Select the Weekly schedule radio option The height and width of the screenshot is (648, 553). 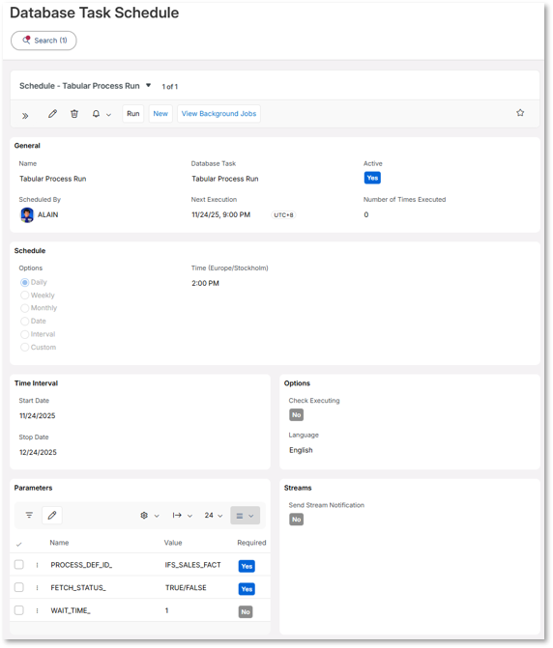click(25, 296)
